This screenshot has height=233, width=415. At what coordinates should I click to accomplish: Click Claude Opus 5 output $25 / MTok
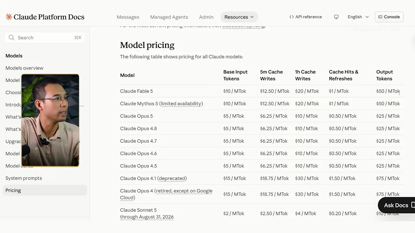coord(388,116)
